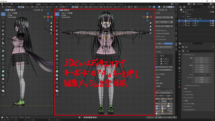This screenshot has width=215, height=121.
Task: Click the Scale X value field
Action: pos(201,77)
